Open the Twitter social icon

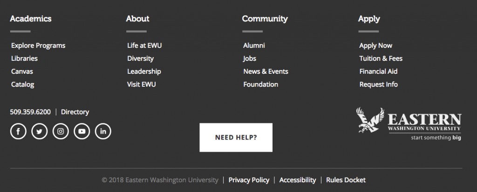(40, 131)
